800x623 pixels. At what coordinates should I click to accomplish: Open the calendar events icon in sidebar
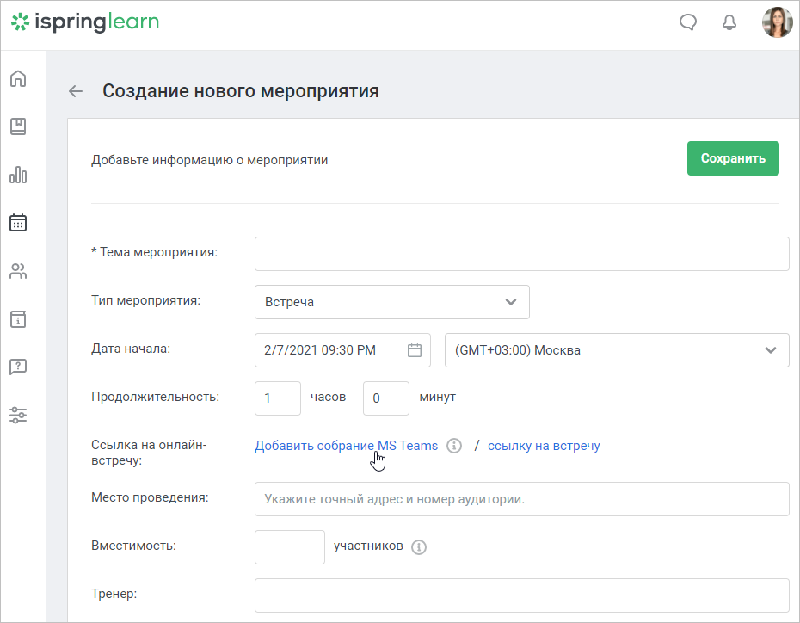pyautogui.click(x=18, y=223)
